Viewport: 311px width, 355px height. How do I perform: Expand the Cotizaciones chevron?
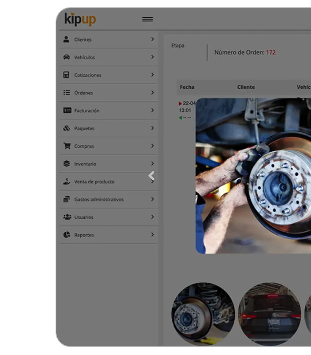[153, 75]
